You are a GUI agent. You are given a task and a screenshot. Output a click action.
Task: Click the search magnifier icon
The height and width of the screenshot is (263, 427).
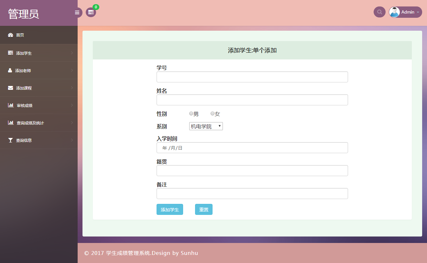click(x=379, y=12)
